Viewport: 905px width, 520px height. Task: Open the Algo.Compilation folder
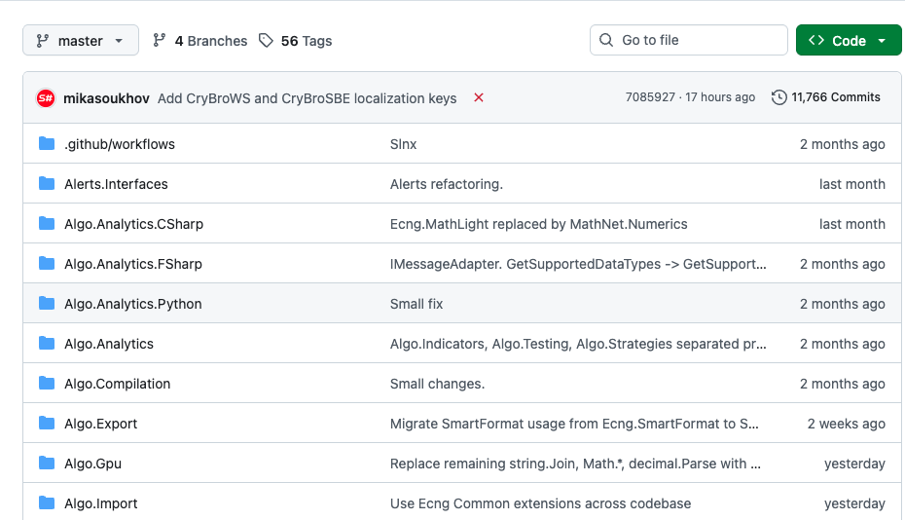click(x=117, y=384)
